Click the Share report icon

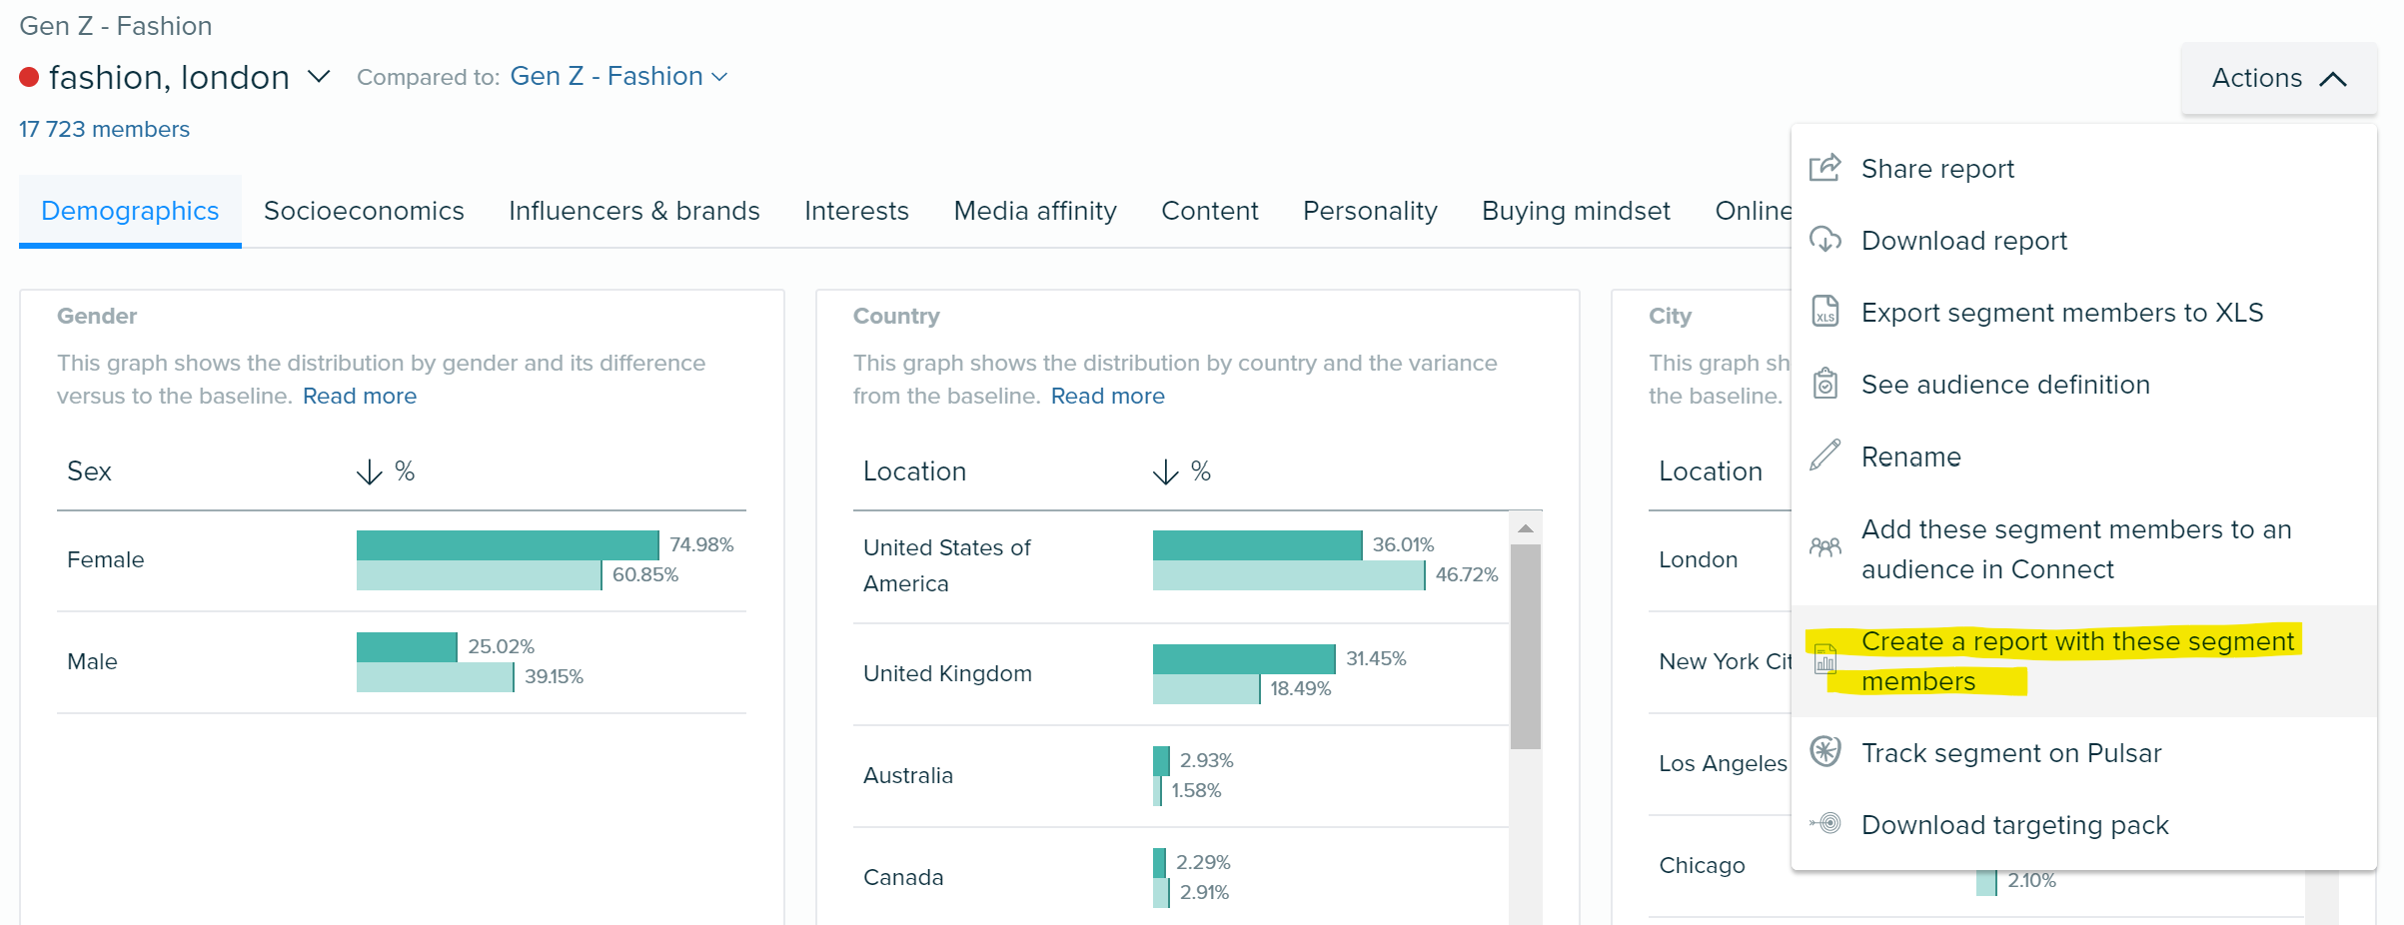[1824, 168]
